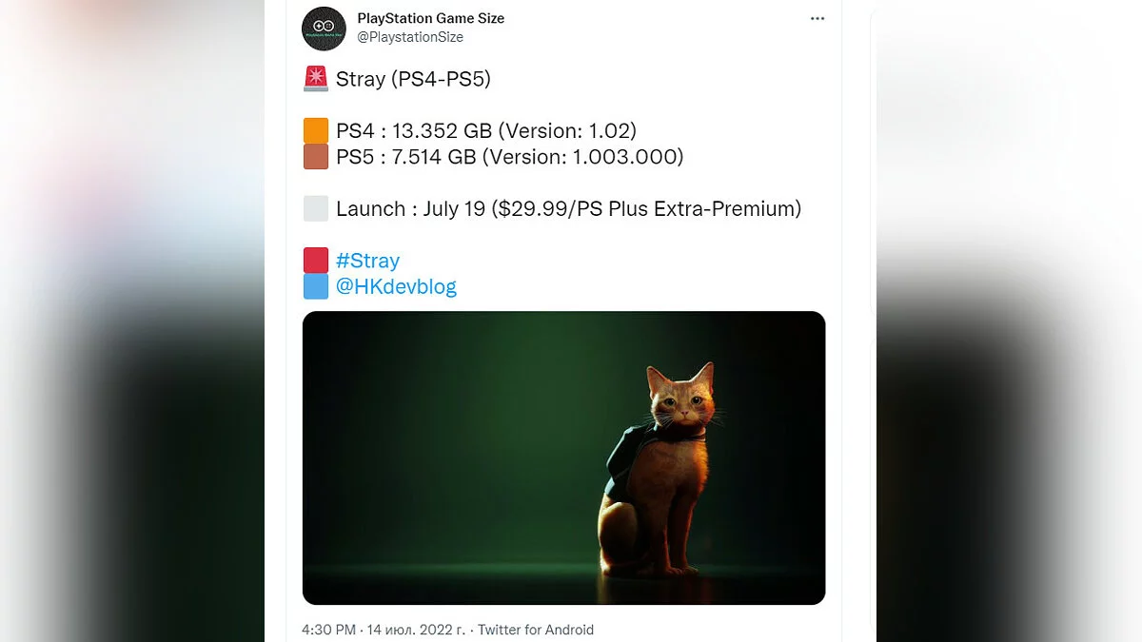This screenshot has height=642, width=1142.
Task: Click the brown square beside the PS5 line
Action: click(x=316, y=157)
